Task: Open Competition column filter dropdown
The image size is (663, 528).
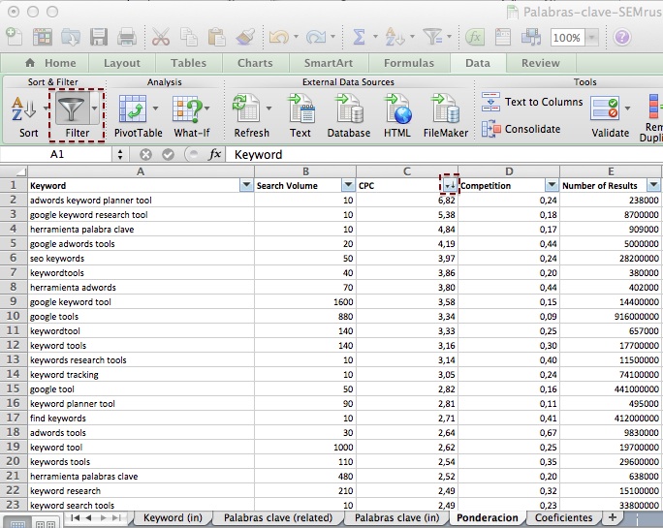Action: click(x=552, y=185)
